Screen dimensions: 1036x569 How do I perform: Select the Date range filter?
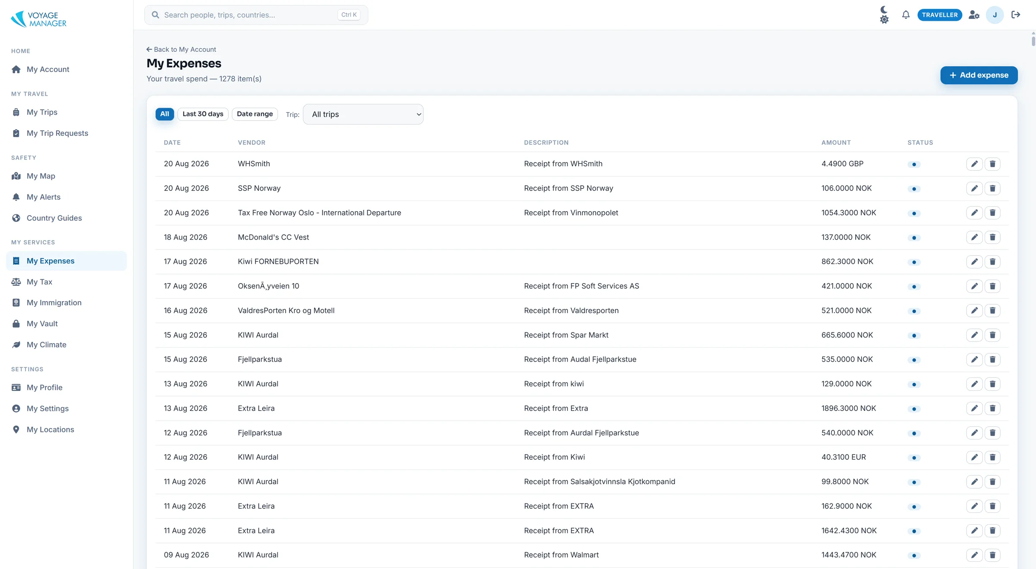click(x=255, y=114)
